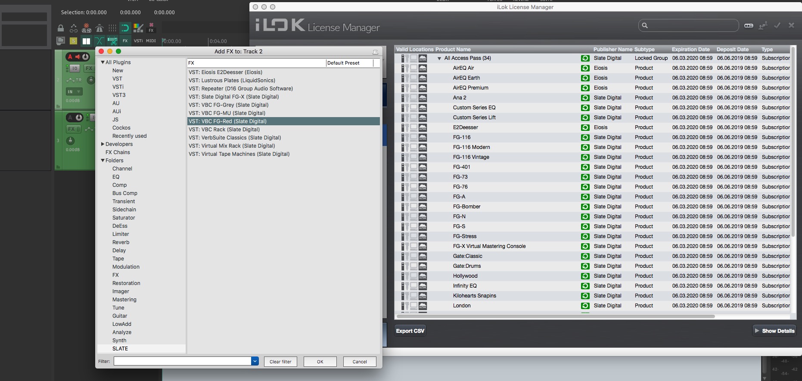This screenshot has width=802, height=381.
Task: Open the filter history dropdown arrow
Action: point(255,361)
